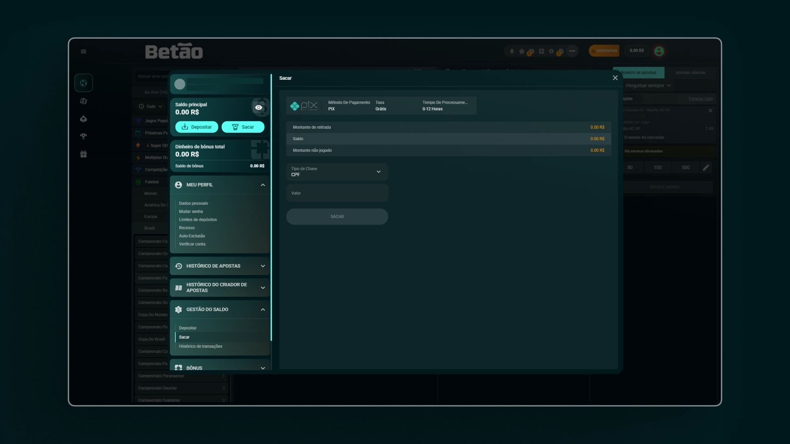This screenshot has height=444, width=790.
Task: Open the bell notifications icon
Action: point(512,51)
